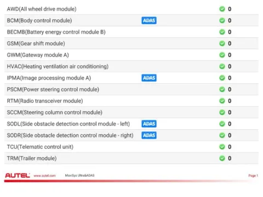Screen dimensions: 263x197
Task: Select the GWM(Gateway module A) row
Action: (131, 55)
